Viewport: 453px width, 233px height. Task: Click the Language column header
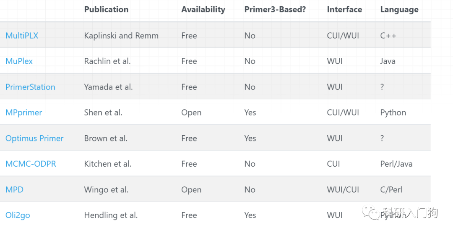point(399,9)
